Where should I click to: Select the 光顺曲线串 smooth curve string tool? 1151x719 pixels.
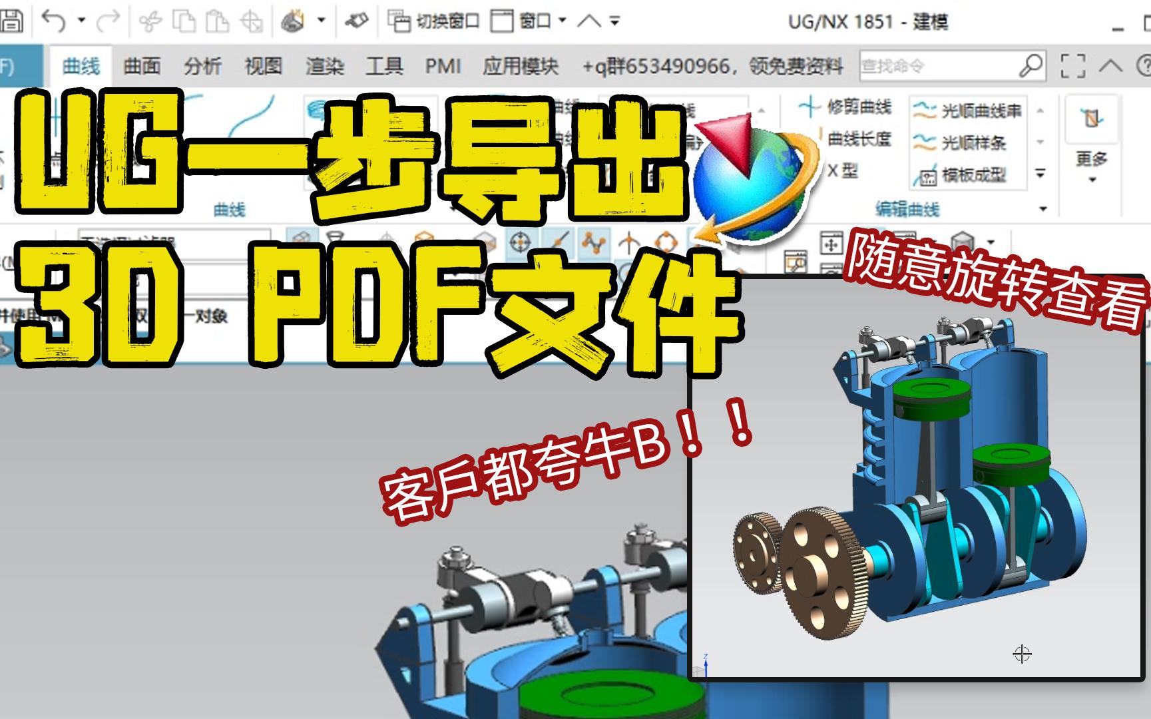click(x=967, y=111)
